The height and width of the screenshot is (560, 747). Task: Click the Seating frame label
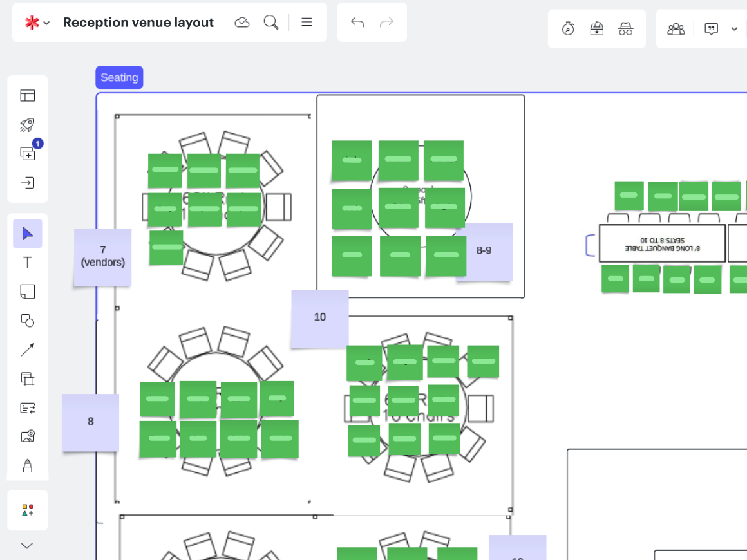pos(119,77)
